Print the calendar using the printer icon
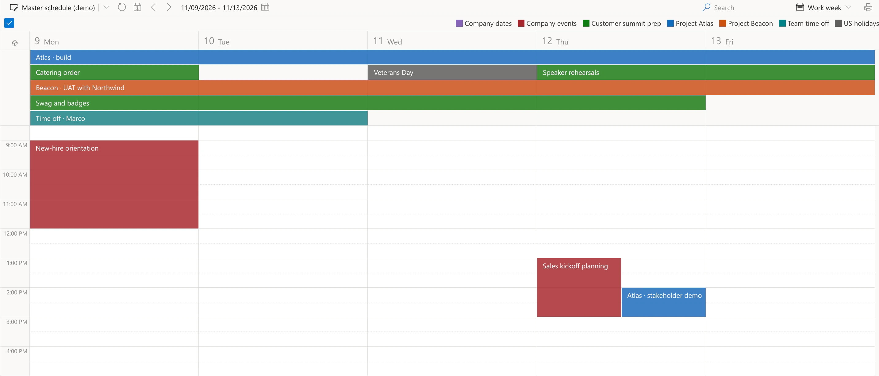The image size is (879, 376). tap(868, 7)
